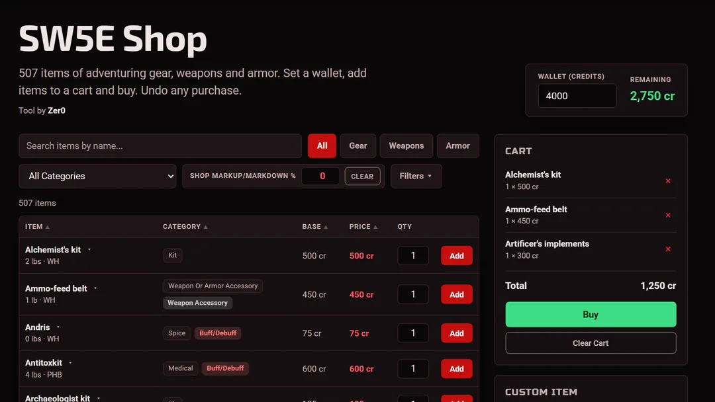Screen dimensions: 715x402
Task: Click Buff/Debuff tag in Antitoxkit row
Action: pyautogui.click(x=225, y=368)
